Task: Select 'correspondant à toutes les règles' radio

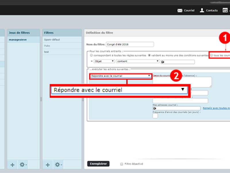Action: (x=91, y=55)
